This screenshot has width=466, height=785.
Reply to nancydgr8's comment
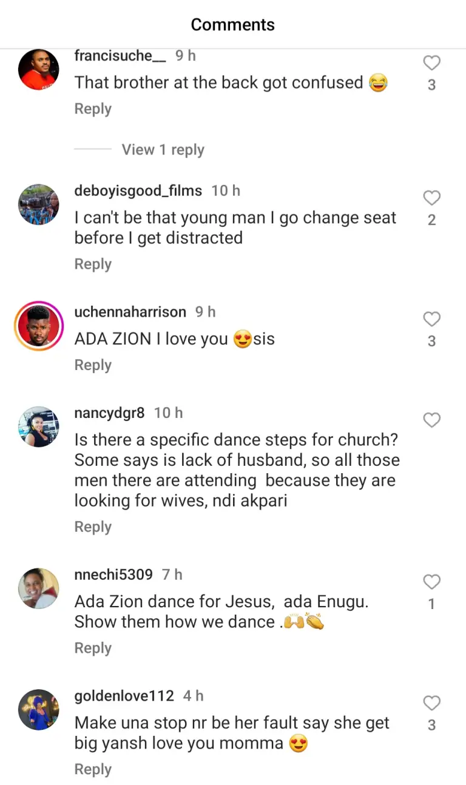pyautogui.click(x=93, y=527)
